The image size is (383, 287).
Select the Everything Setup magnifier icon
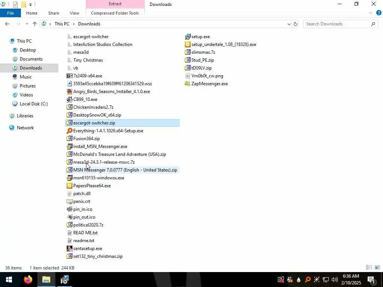(69, 131)
